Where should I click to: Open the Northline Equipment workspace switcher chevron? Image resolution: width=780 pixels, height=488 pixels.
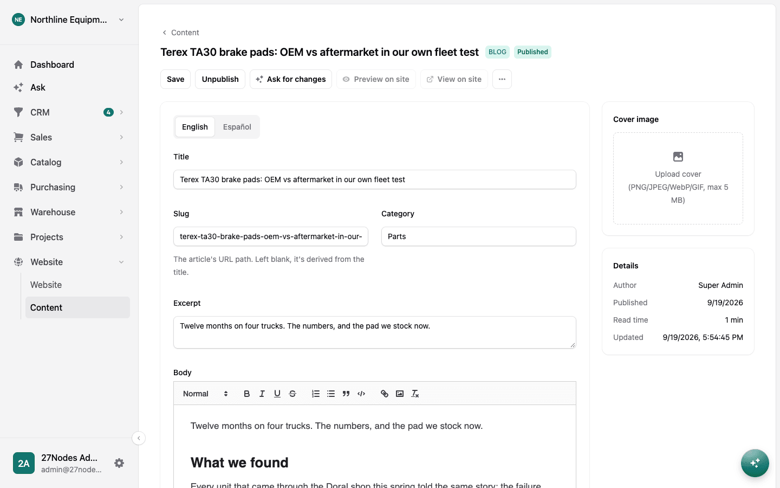(x=121, y=20)
